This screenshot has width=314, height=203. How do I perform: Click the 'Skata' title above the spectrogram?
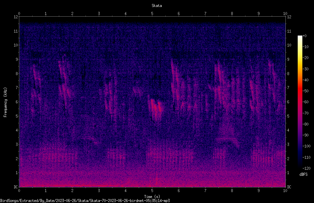tap(157, 6)
